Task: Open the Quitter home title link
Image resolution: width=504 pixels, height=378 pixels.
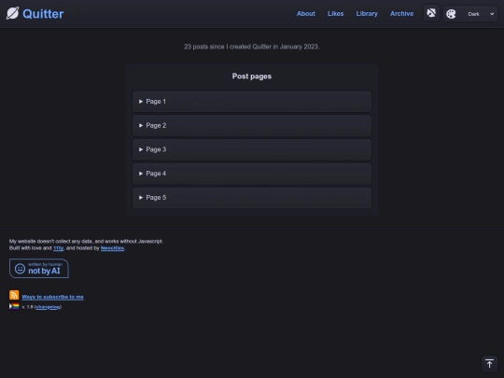Action: pos(43,14)
